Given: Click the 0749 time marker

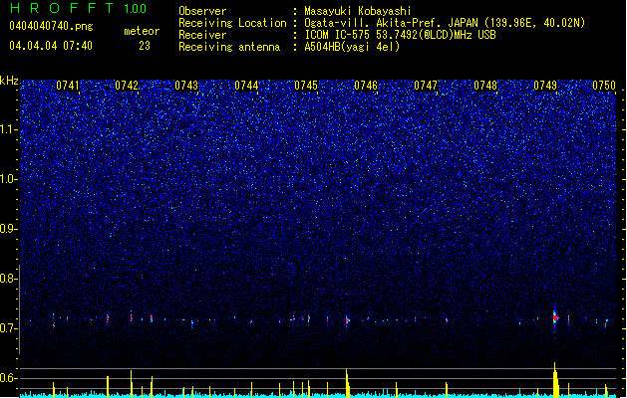Looking at the screenshot, I should [x=545, y=86].
